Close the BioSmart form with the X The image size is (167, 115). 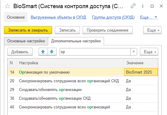pyautogui.click(x=161, y=6)
